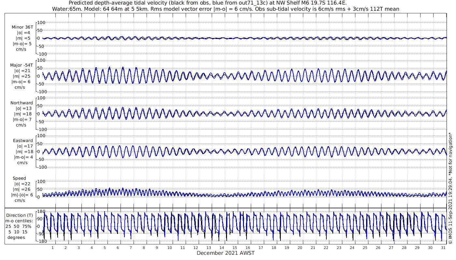Click the day '31' tick label
The width and height of the screenshot is (456, 260).
[443, 248]
